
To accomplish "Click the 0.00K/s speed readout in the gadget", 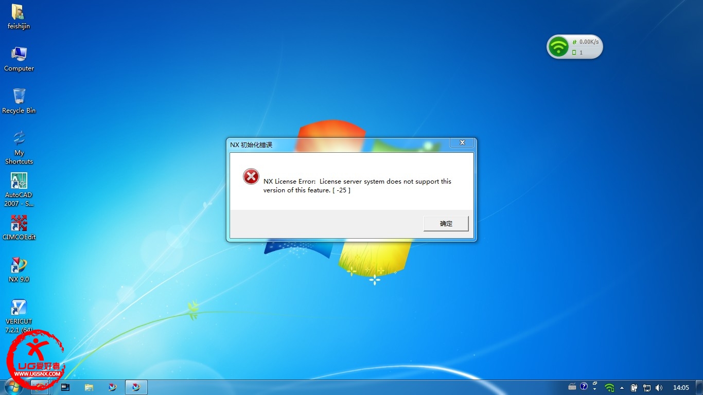I will tap(589, 42).
